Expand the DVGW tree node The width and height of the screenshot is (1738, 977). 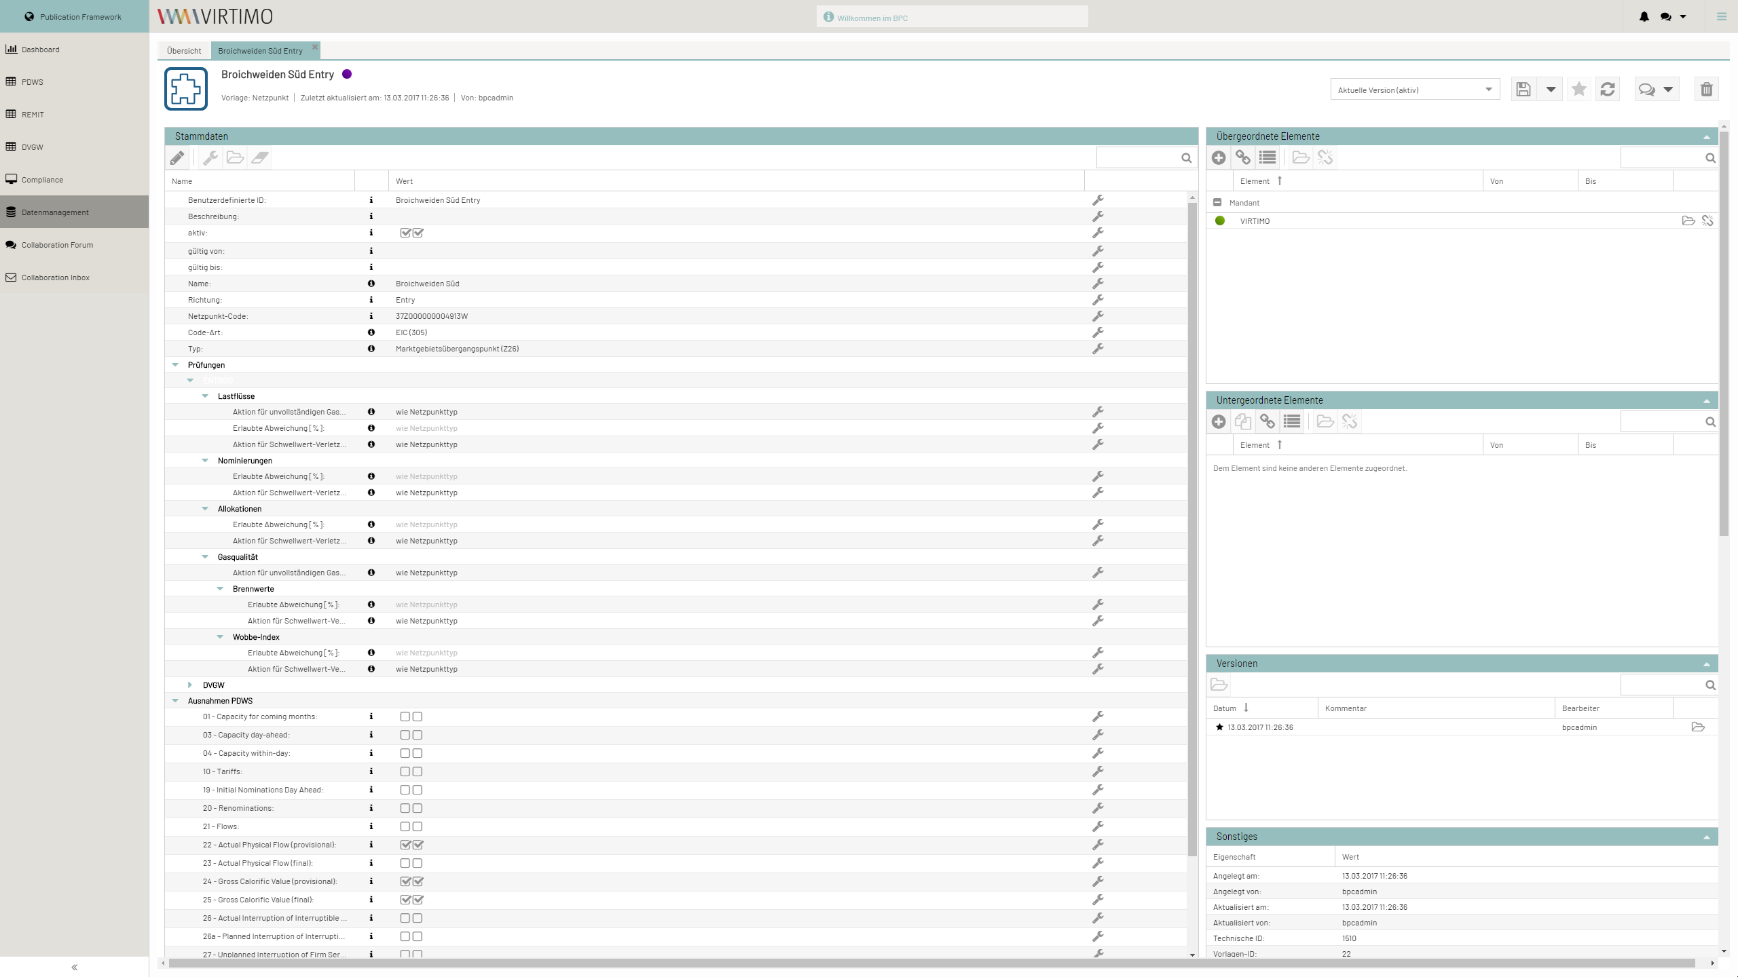tap(190, 685)
